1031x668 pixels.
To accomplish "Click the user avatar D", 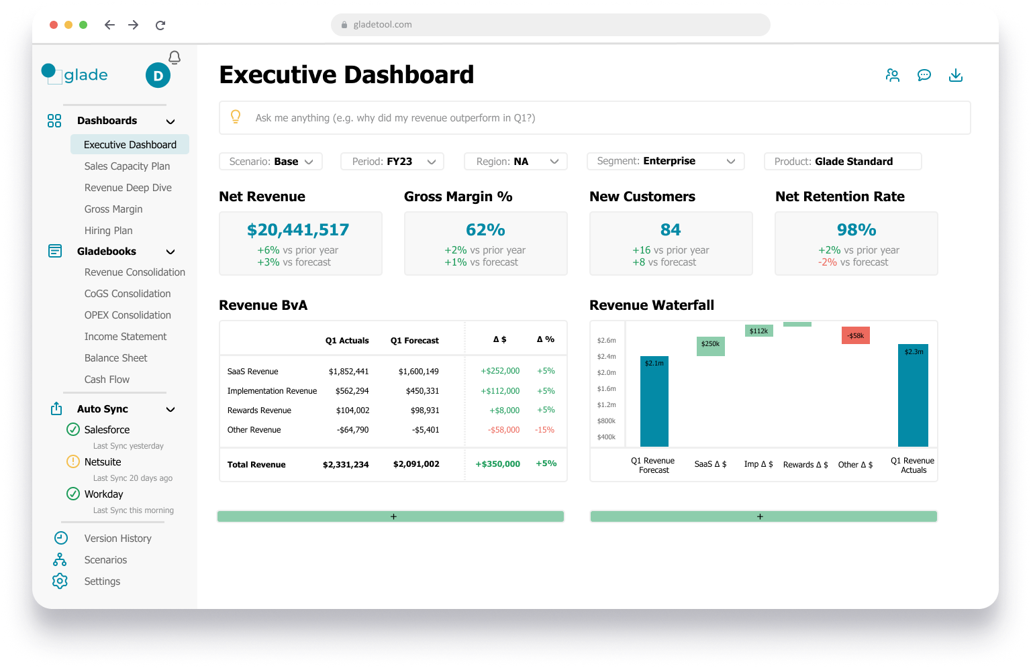I will coord(158,76).
